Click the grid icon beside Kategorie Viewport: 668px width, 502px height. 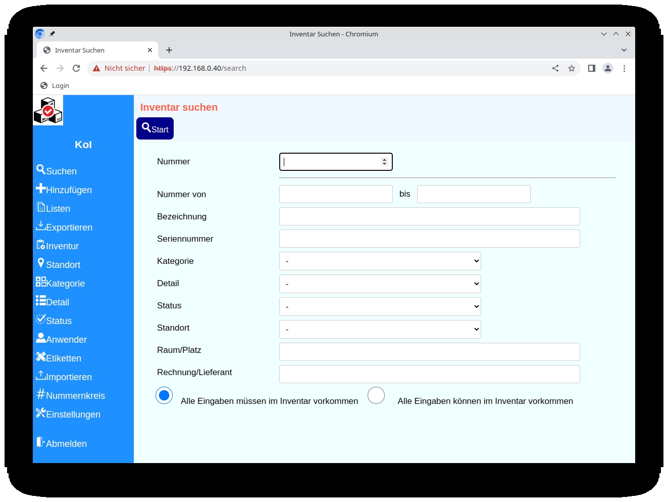pos(41,282)
